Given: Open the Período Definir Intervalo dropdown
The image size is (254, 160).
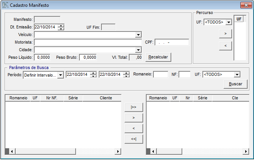Looking at the screenshot, I should [60, 75].
